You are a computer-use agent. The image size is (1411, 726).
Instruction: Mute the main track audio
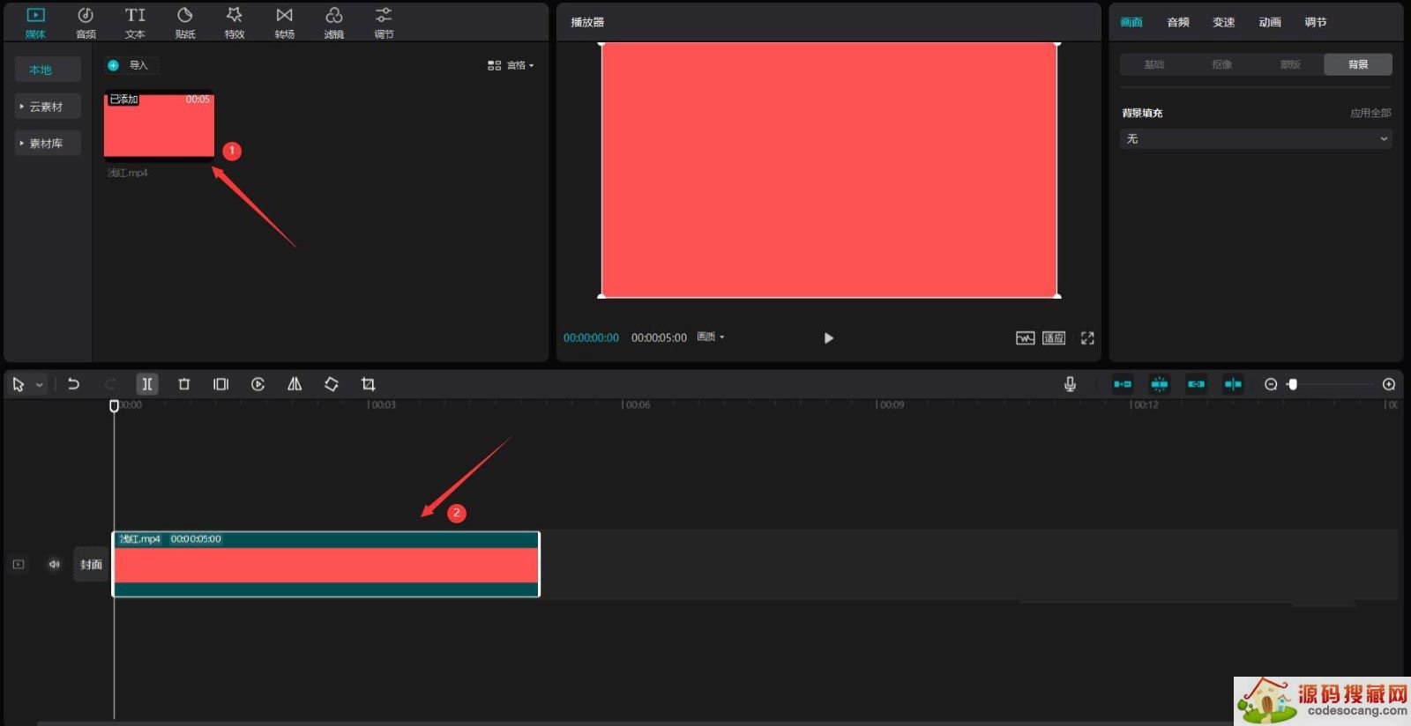point(55,564)
